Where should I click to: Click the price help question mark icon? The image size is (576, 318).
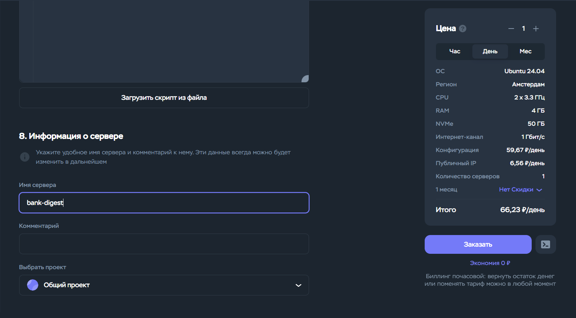tap(463, 29)
